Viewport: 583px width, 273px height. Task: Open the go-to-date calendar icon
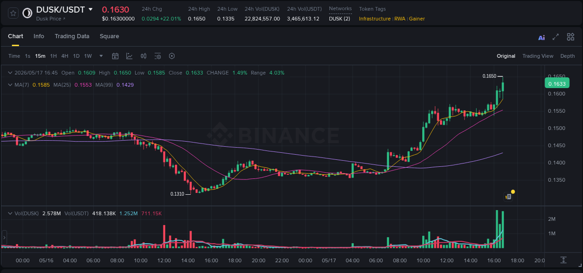[115, 56]
